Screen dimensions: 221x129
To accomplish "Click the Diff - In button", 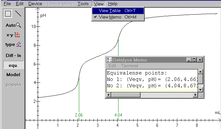I will coord(13,55).
